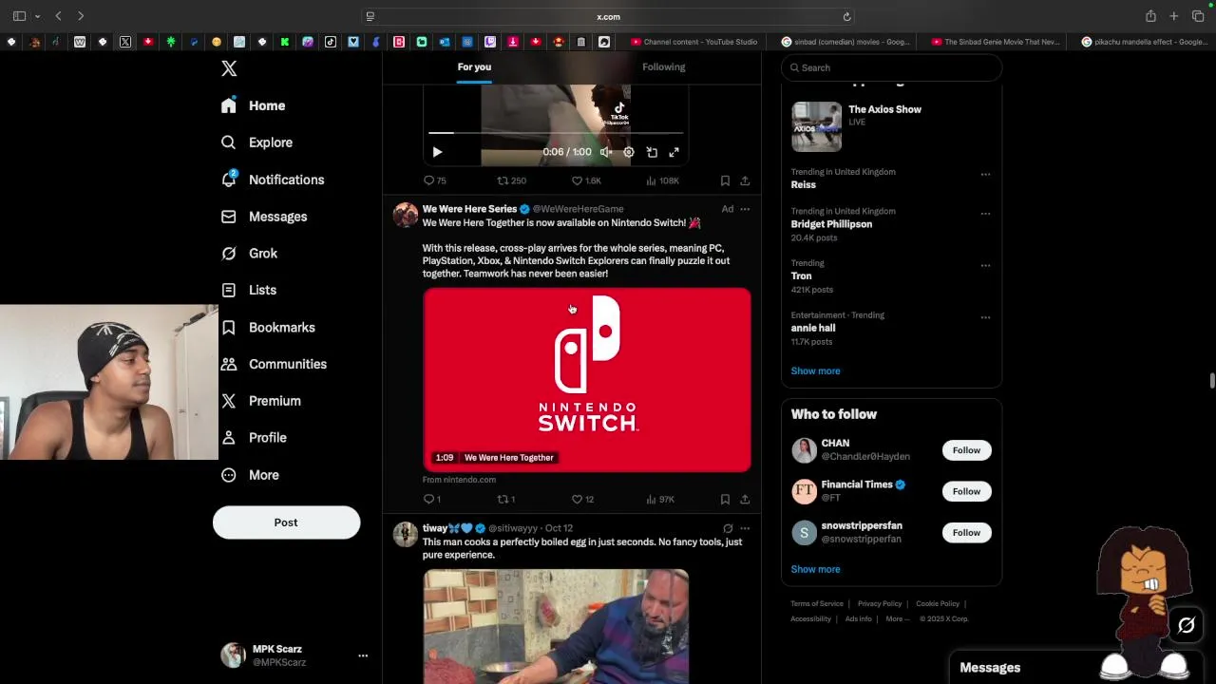
Task: Open Channel content YouTube Studio tab
Action: click(694, 42)
